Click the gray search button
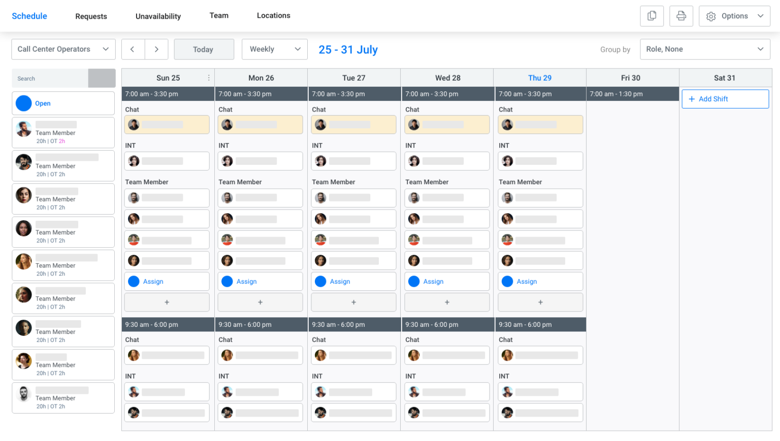The height and width of the screenshot is (441, 780). tap(102, 78)
